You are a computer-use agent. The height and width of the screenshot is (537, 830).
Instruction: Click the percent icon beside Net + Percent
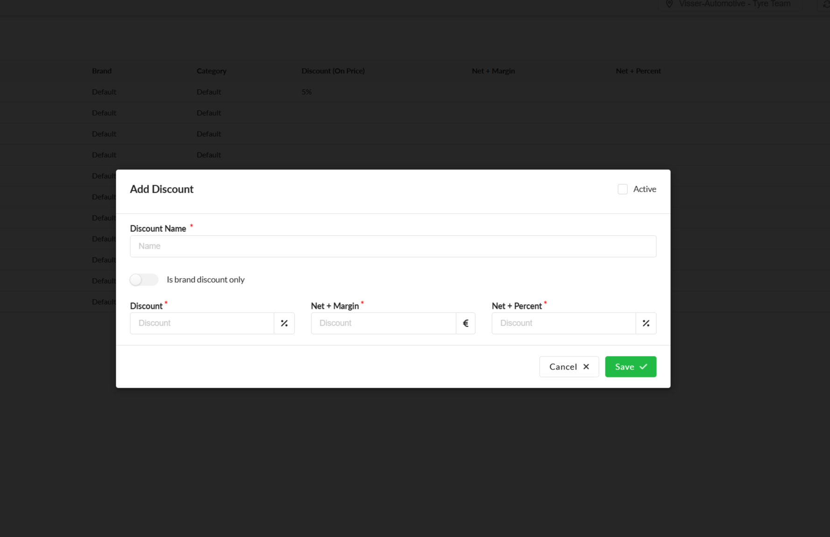(646, 323)
